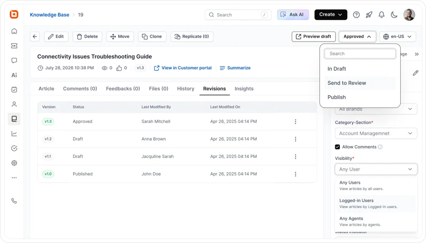Open the circular checkmark icon in sidebar
The height and width of the screenshot is (243, 426).
(14, 148)
